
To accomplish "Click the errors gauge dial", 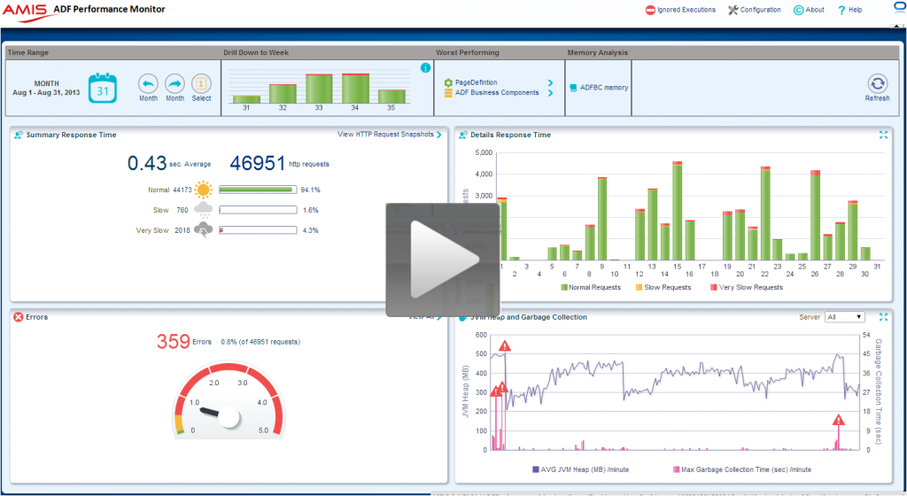I will pyautogui.click(x=229, y=400).
